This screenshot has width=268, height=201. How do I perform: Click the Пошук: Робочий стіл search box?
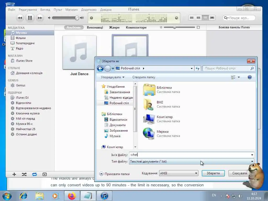[229, 68]
